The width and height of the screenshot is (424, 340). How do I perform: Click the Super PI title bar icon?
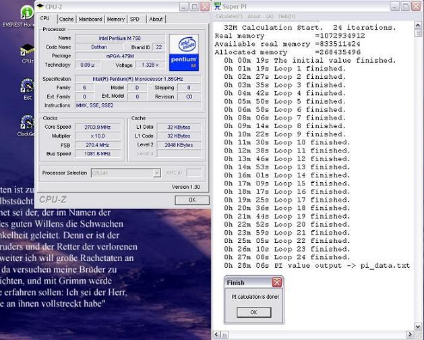[217, 6]
